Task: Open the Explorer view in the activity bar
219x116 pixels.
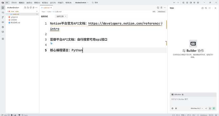Action: 3,8
